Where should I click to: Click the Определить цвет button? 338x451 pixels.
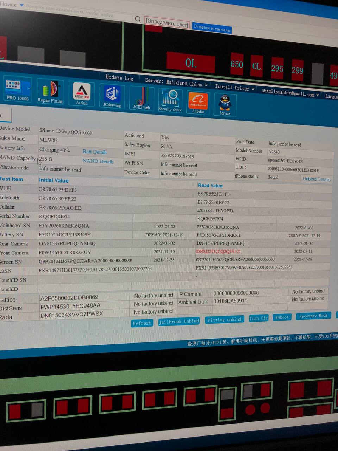point(167,23)
